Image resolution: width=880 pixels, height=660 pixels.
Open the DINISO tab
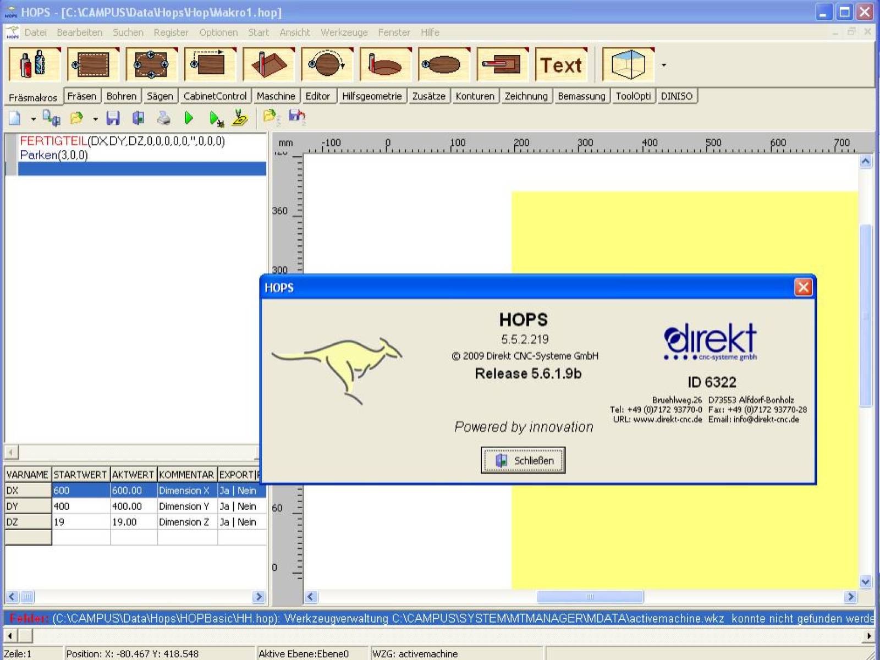click(x=676, y=96)
